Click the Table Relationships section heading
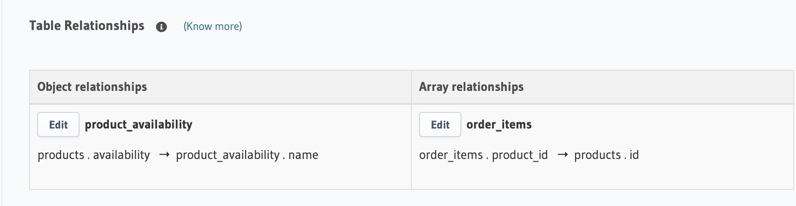The width and height of the screenshot is (796, 206). click(x=87, y=26)
